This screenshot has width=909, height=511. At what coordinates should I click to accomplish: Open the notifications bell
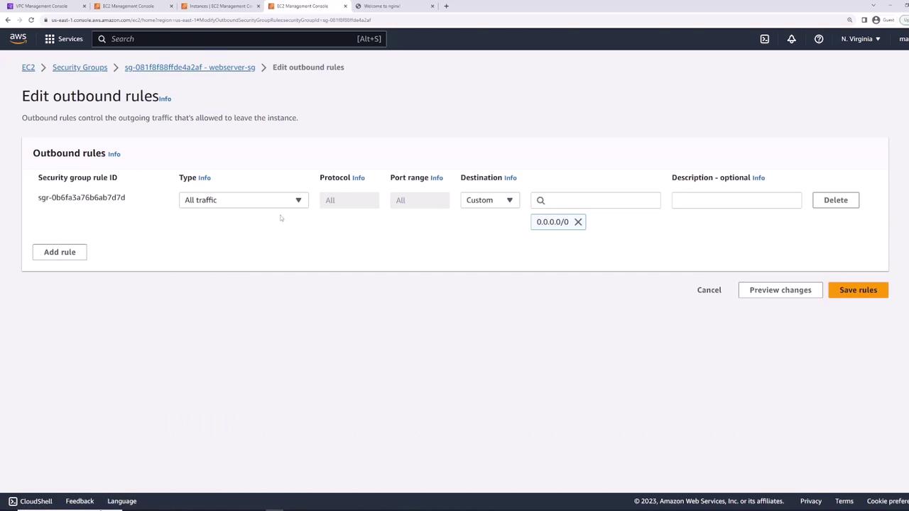coord(792,39)
